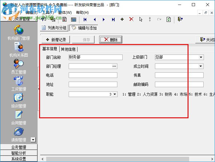Open 帮助(H) menu
The width and height of the screenshot is (215, 162).
pyautogui.click(x=82, y=13)
